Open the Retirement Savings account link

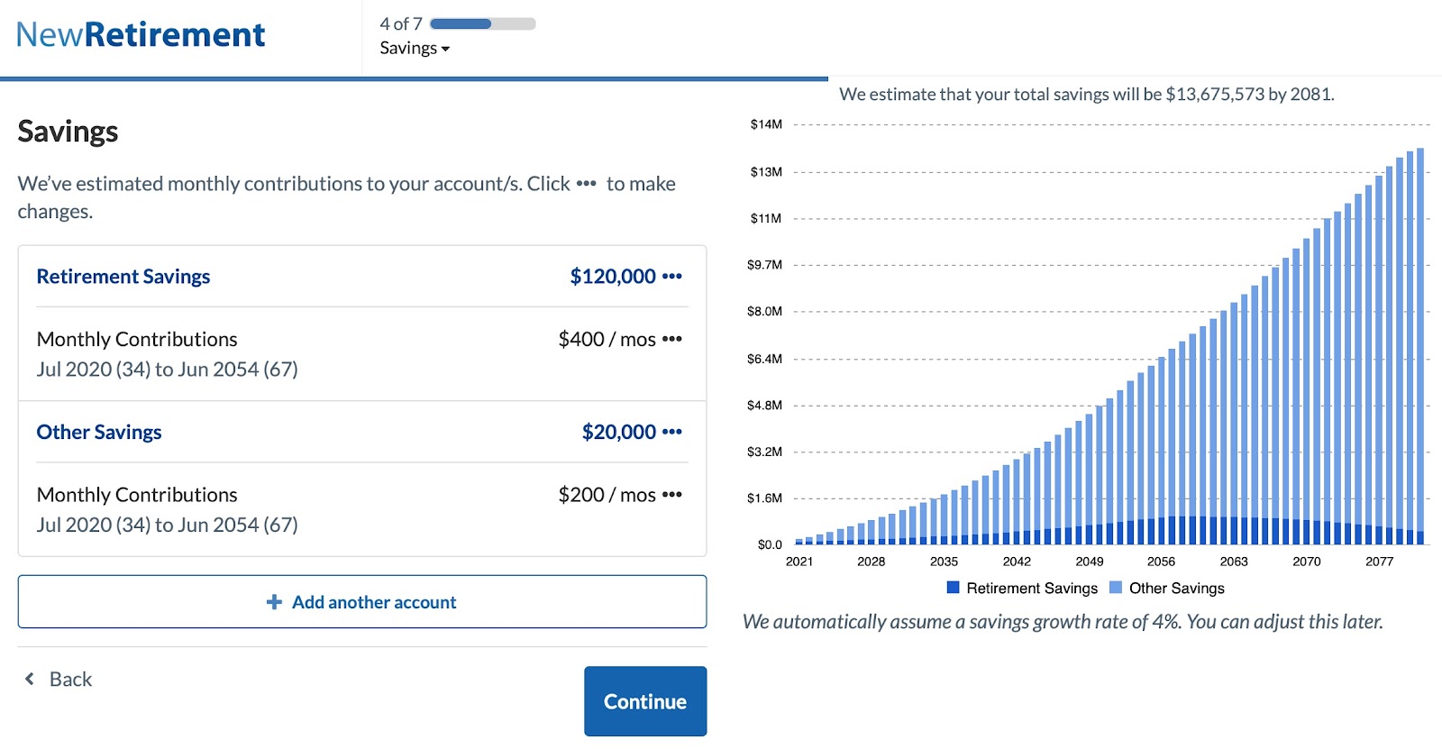(123, 277)
